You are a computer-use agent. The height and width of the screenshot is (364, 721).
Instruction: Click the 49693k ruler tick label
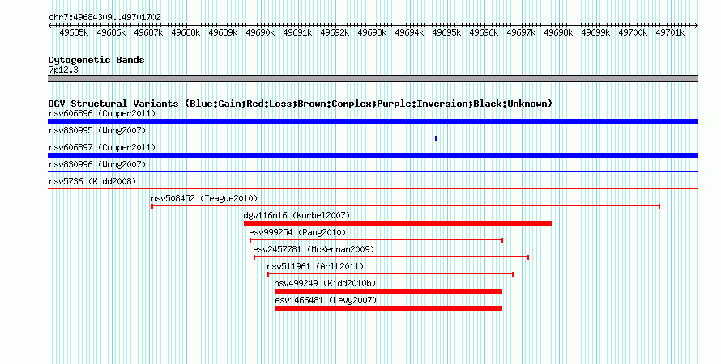(x=372, y=32)
